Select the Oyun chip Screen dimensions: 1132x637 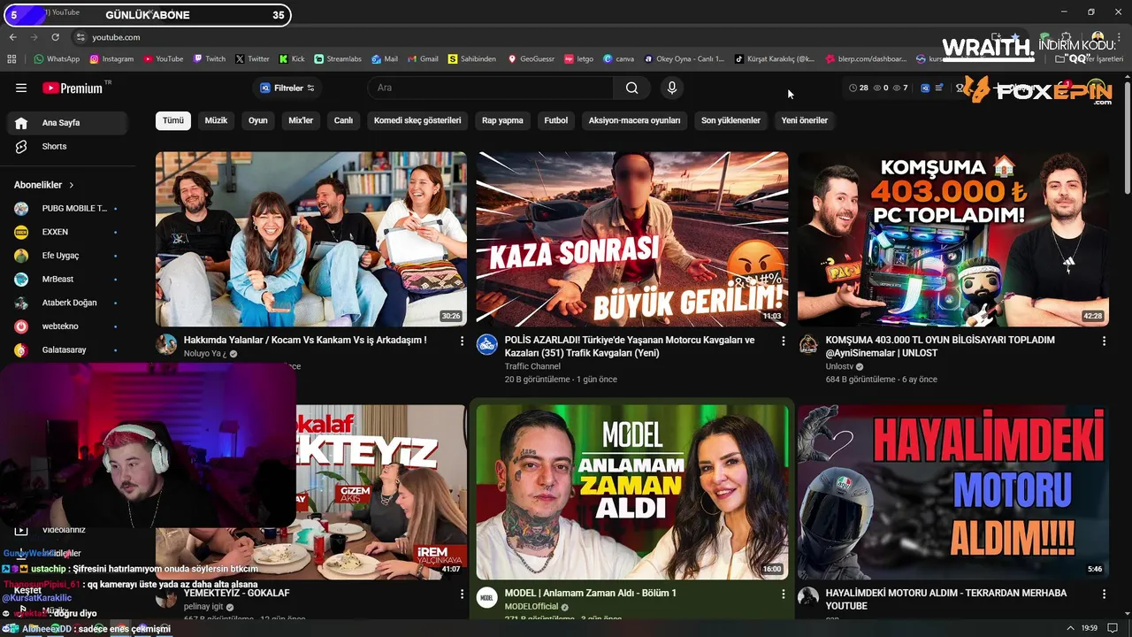pyautogui.click(x=257, y=120)
